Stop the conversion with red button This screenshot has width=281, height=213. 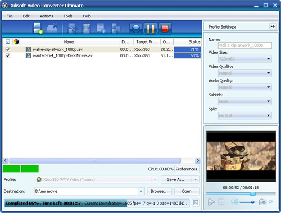(x=165, y=29)
